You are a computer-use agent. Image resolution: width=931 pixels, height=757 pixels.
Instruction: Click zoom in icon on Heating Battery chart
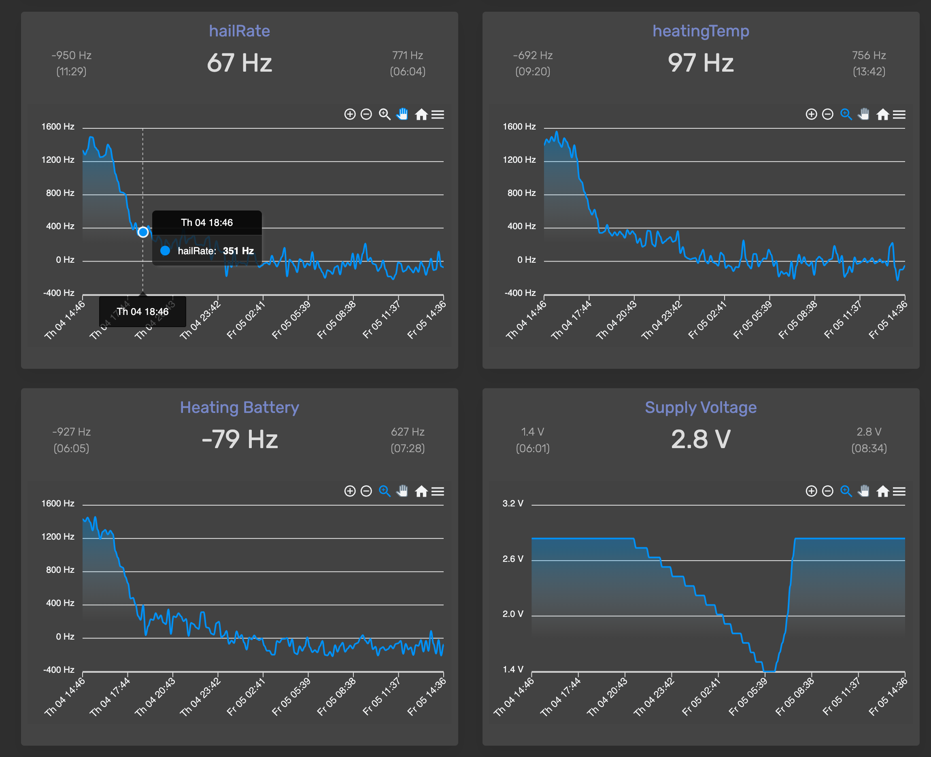click(x=350, y=491)
